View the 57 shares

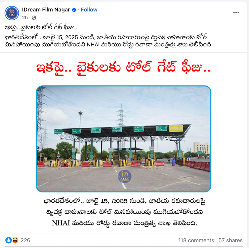230,240
